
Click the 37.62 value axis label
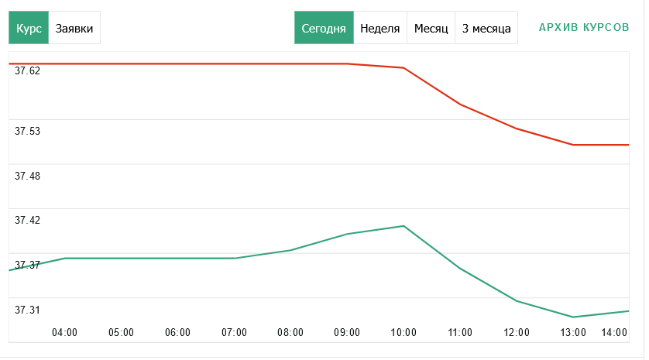point(28,70)
